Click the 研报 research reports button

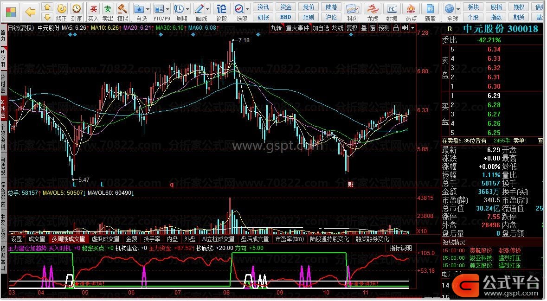pos(263,17)
